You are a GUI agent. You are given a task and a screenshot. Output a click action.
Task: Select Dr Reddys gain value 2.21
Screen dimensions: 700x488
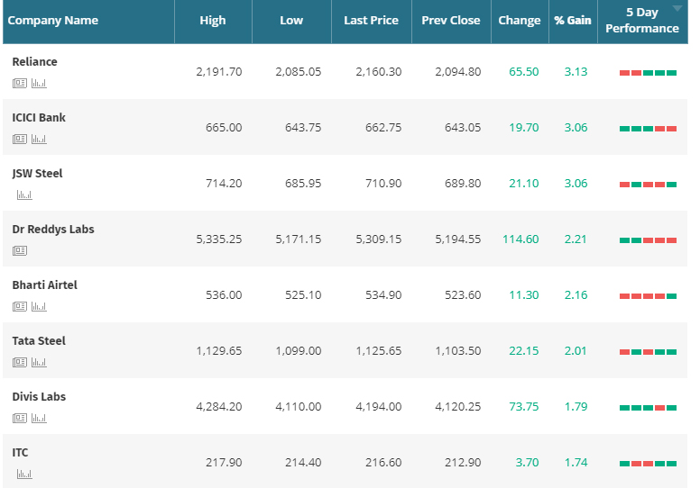576,239
